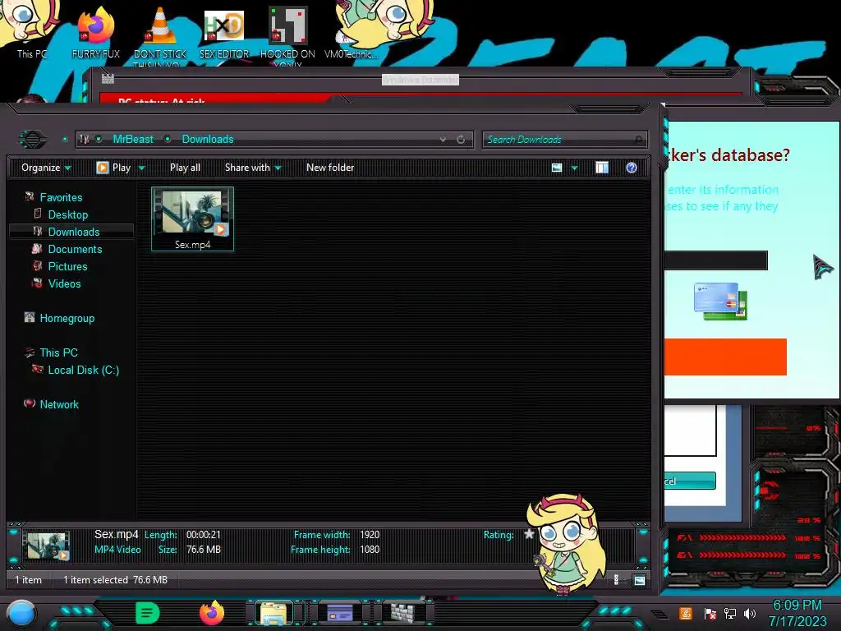The image size is (841, 631).
Task: Click the dark input field in database dialog
Action: pyautogui.click(x=716, y=260)
